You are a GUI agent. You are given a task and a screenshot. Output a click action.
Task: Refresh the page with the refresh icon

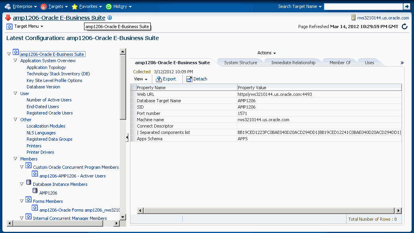coord(404,27)
